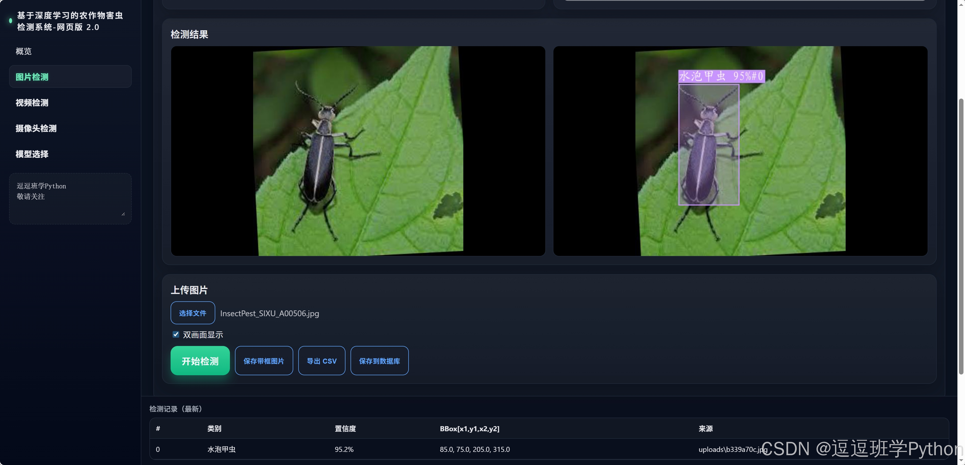Click the 置信度 column header

click(345, 429)
